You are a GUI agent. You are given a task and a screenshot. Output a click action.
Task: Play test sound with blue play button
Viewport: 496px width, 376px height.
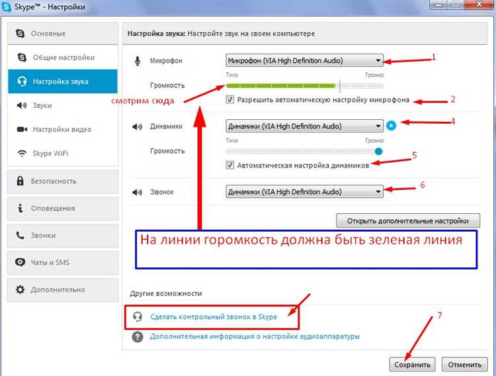click(x=392, y=126)
